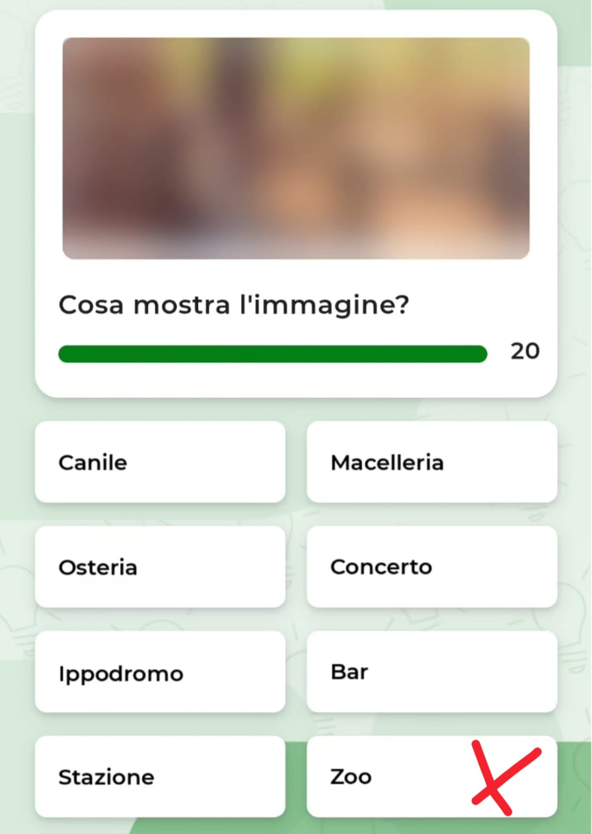The height and width of the screenshot is (834, 592).
Task: Click the blurred quiz image
Action: [x=296, y=149]
